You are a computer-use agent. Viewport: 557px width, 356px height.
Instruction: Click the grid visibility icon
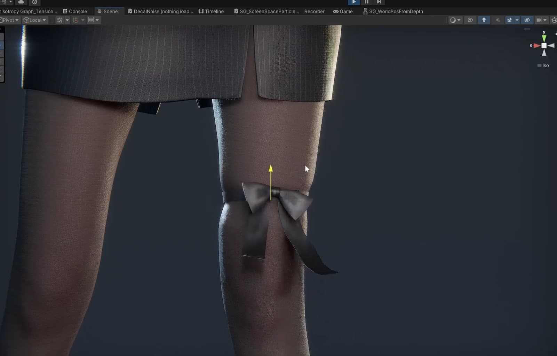(60, 20)
